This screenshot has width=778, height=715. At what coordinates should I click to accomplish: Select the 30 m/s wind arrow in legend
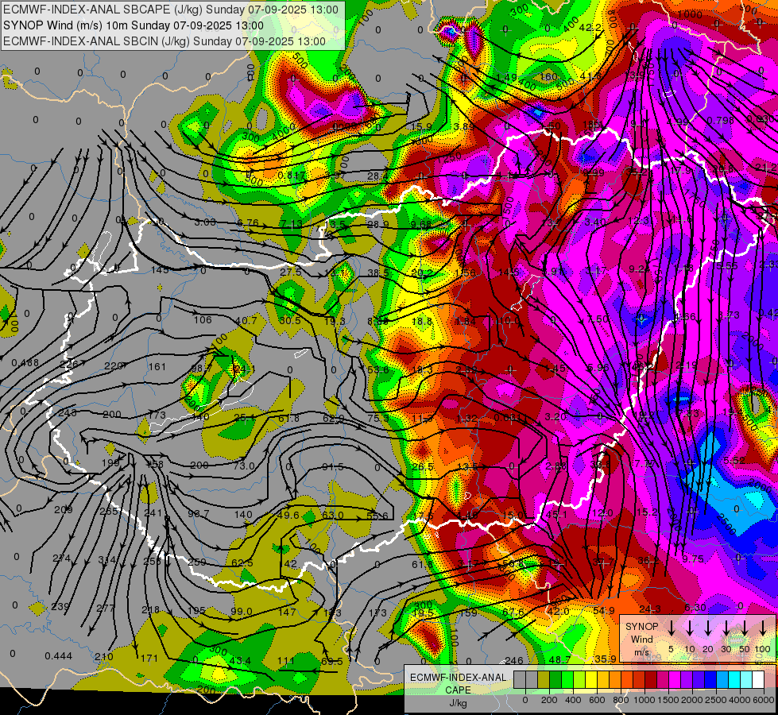(726, 628)
